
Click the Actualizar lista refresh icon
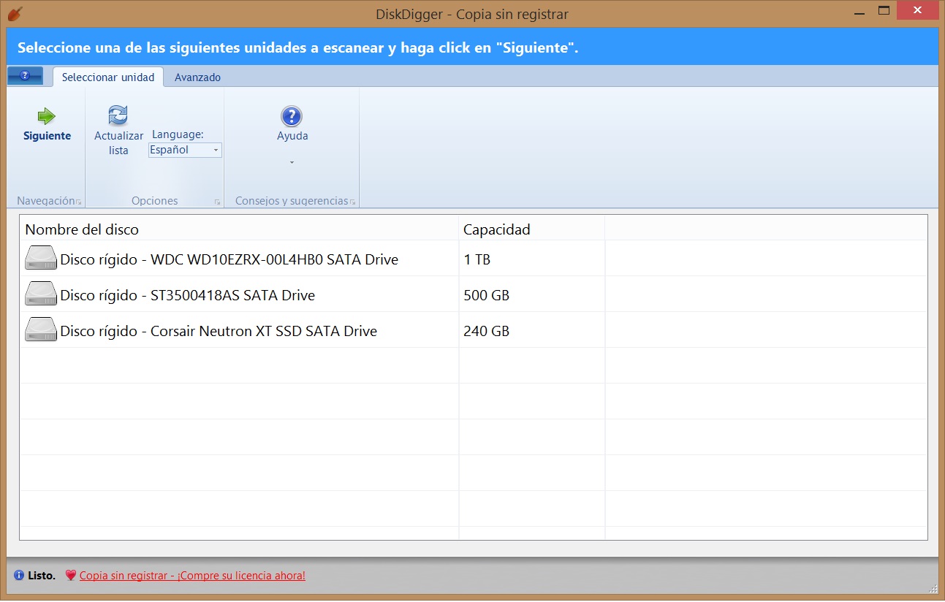tap(118, 115)
